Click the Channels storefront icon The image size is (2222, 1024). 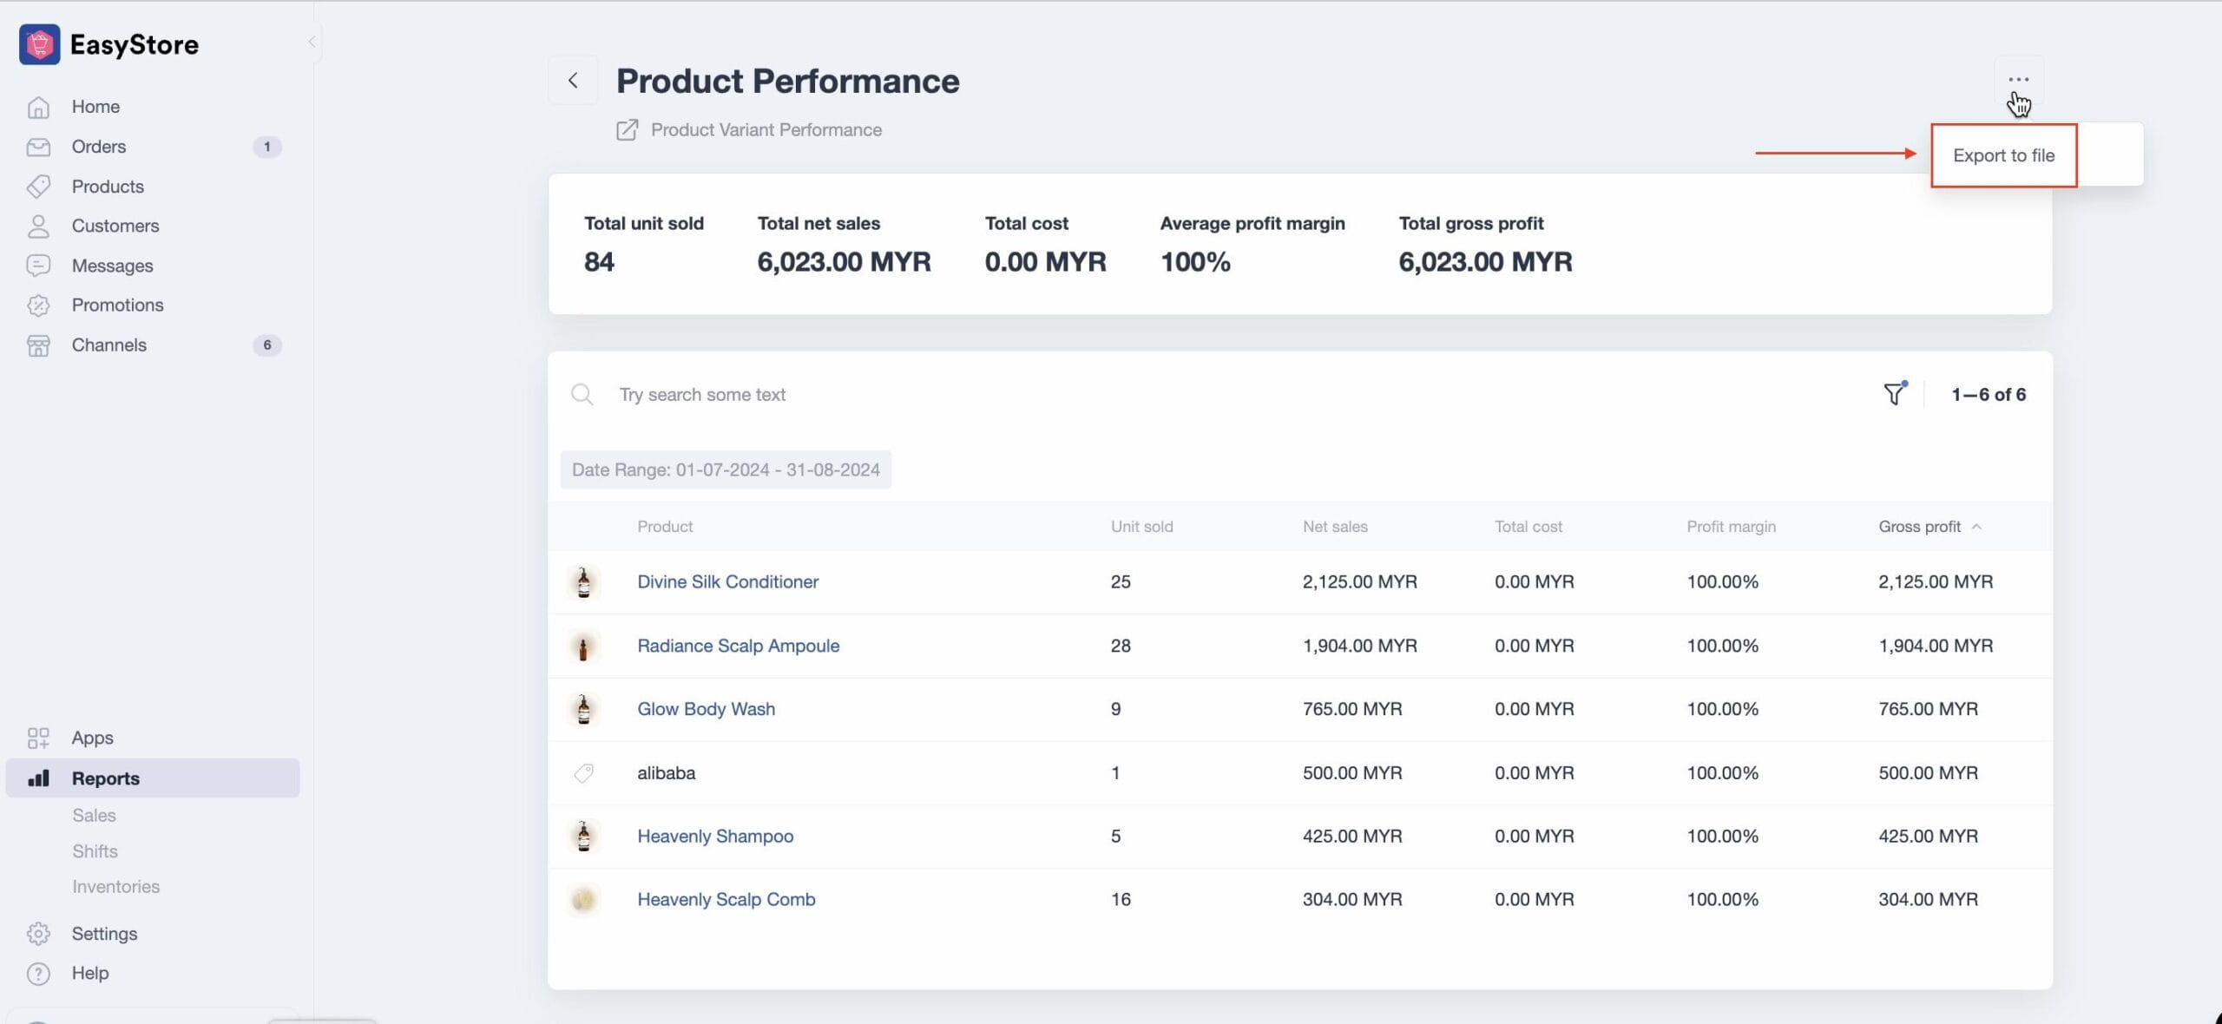(x=38, y=345)
